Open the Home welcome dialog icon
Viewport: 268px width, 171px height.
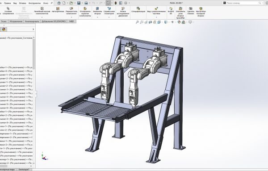coord(59,3)
